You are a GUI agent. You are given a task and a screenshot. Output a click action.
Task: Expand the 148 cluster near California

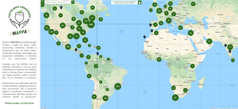51,32
